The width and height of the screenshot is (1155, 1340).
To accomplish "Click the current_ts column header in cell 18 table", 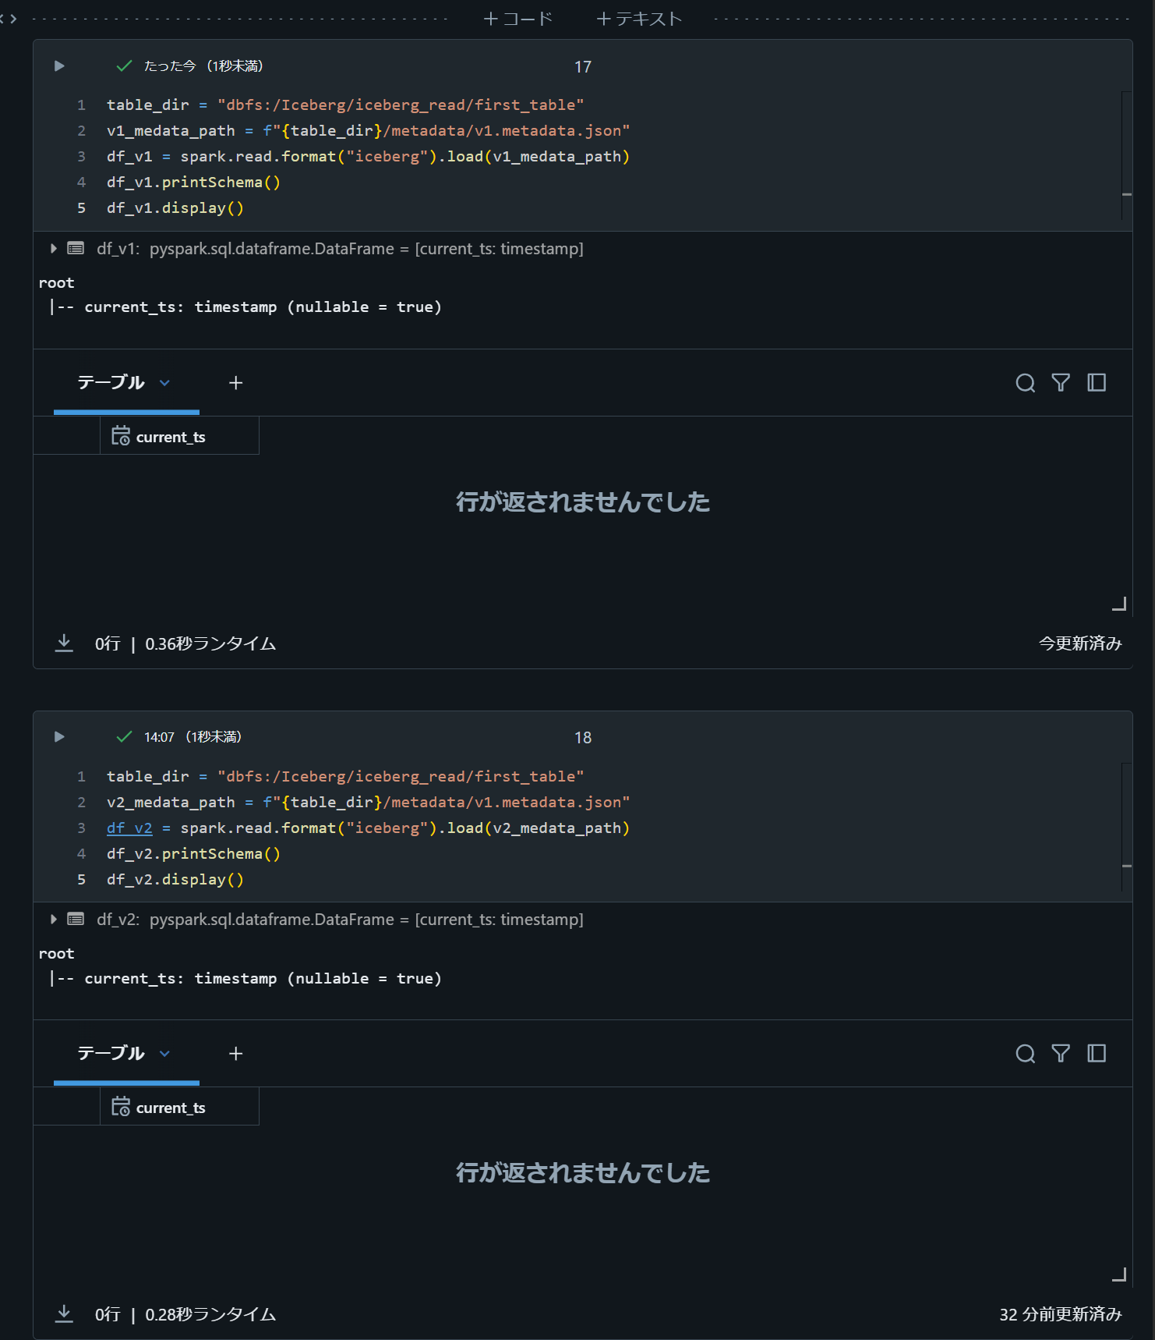I will pos(179,1107).
